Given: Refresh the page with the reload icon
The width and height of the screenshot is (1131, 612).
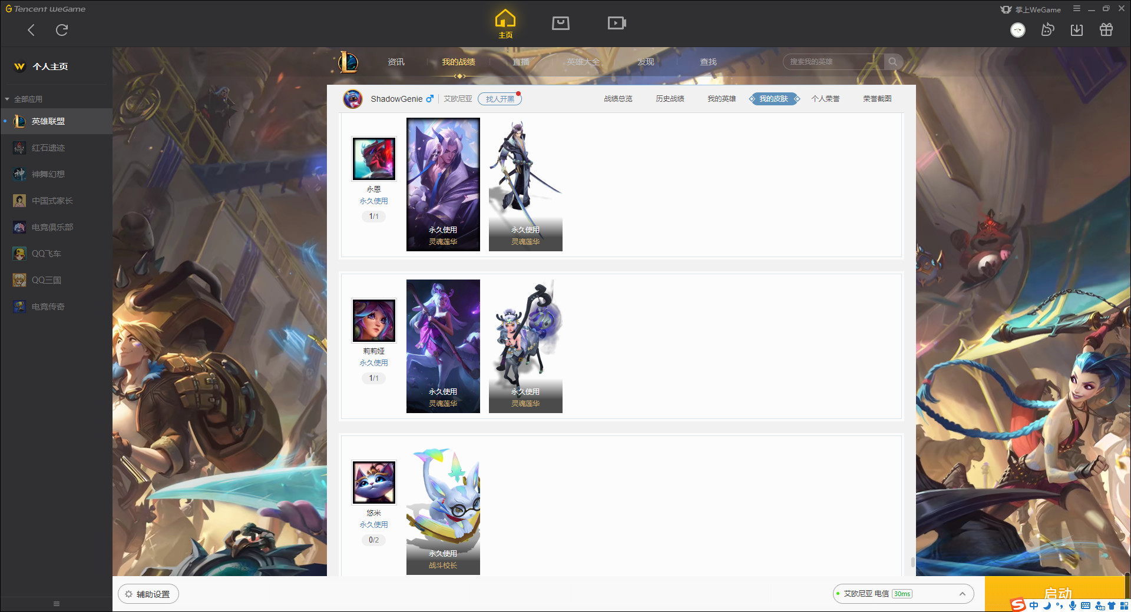Looking at the screenshot, I should [62, 30].
